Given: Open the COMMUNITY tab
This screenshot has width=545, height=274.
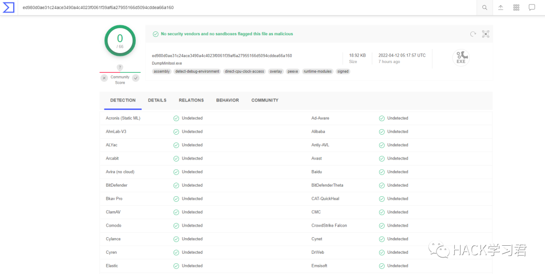Looking at the screenshot, I should click(265, 100).
